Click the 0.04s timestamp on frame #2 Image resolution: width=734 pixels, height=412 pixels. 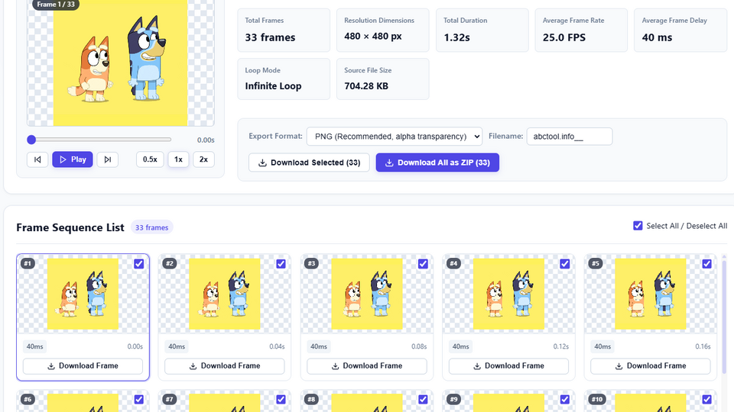click(277, 346)
